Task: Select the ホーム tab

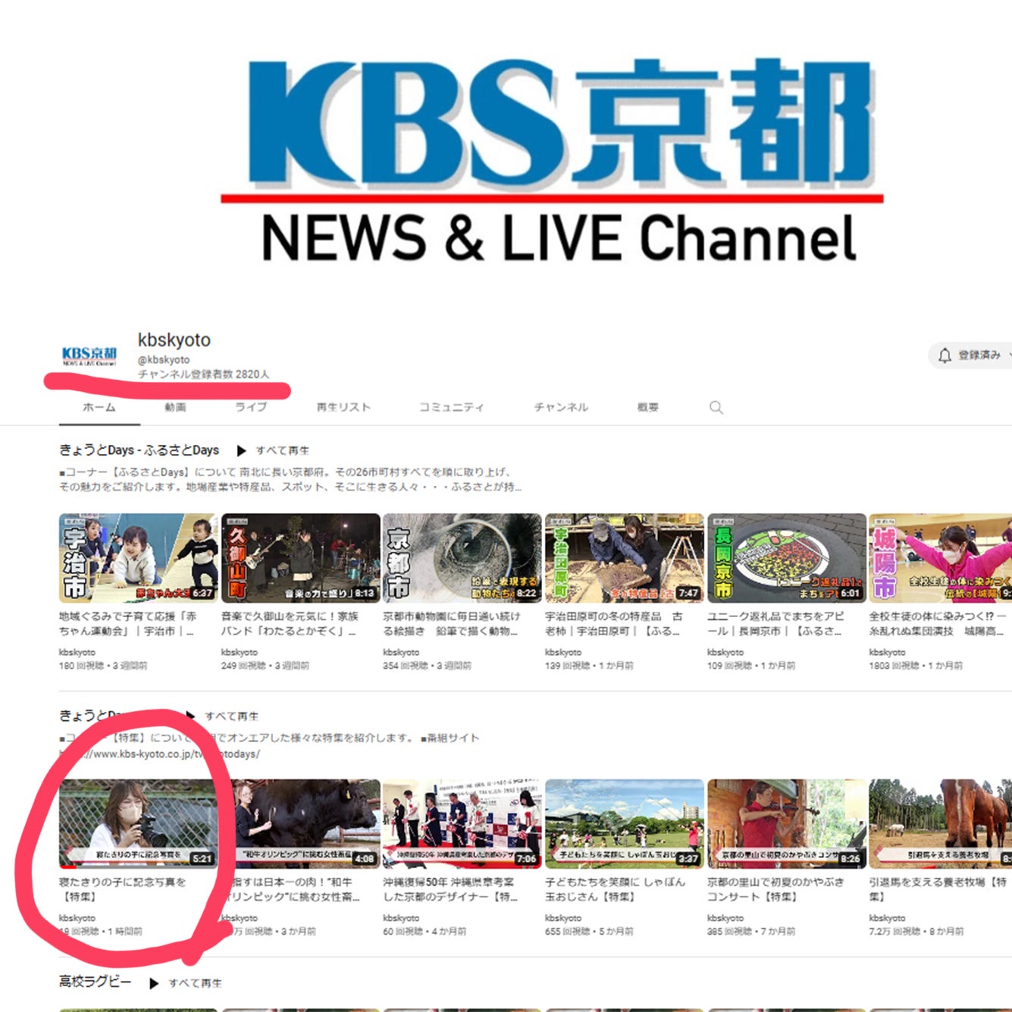Action: 99,408
